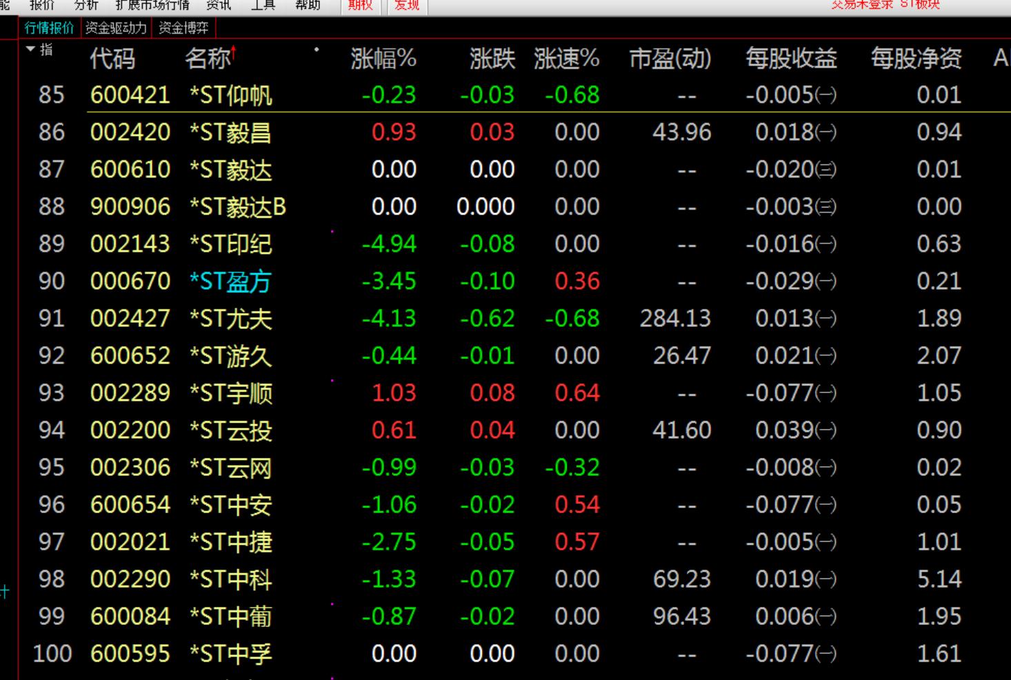
Task: Click the 期权 button in the menu bar
Action: pos(360,6)
